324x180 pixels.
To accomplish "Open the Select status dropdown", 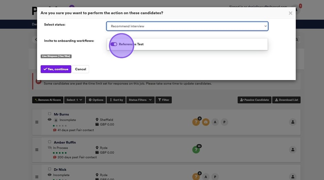I will [x=187, y=26].
